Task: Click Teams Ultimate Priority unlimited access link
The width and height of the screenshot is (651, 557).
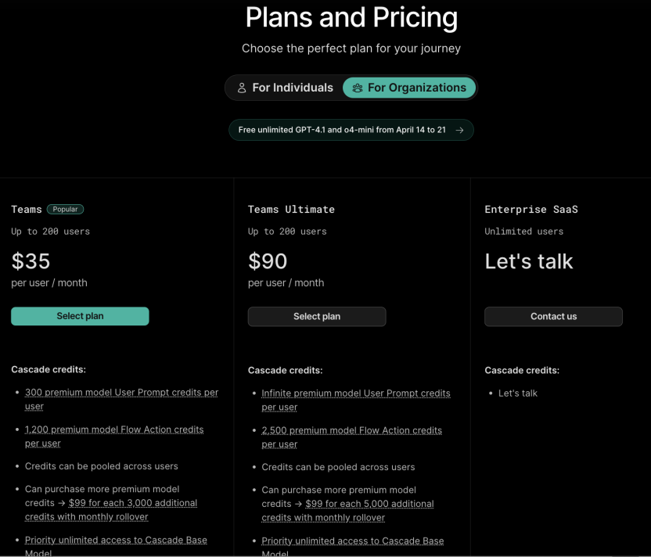Action: coord(353,541)
